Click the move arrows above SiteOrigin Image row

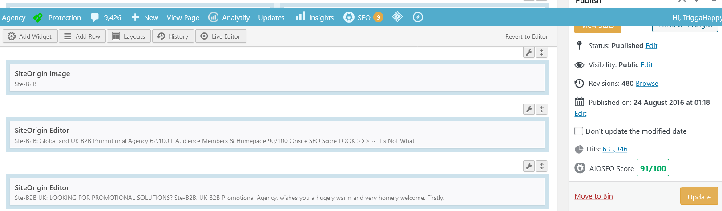(541, 52)
